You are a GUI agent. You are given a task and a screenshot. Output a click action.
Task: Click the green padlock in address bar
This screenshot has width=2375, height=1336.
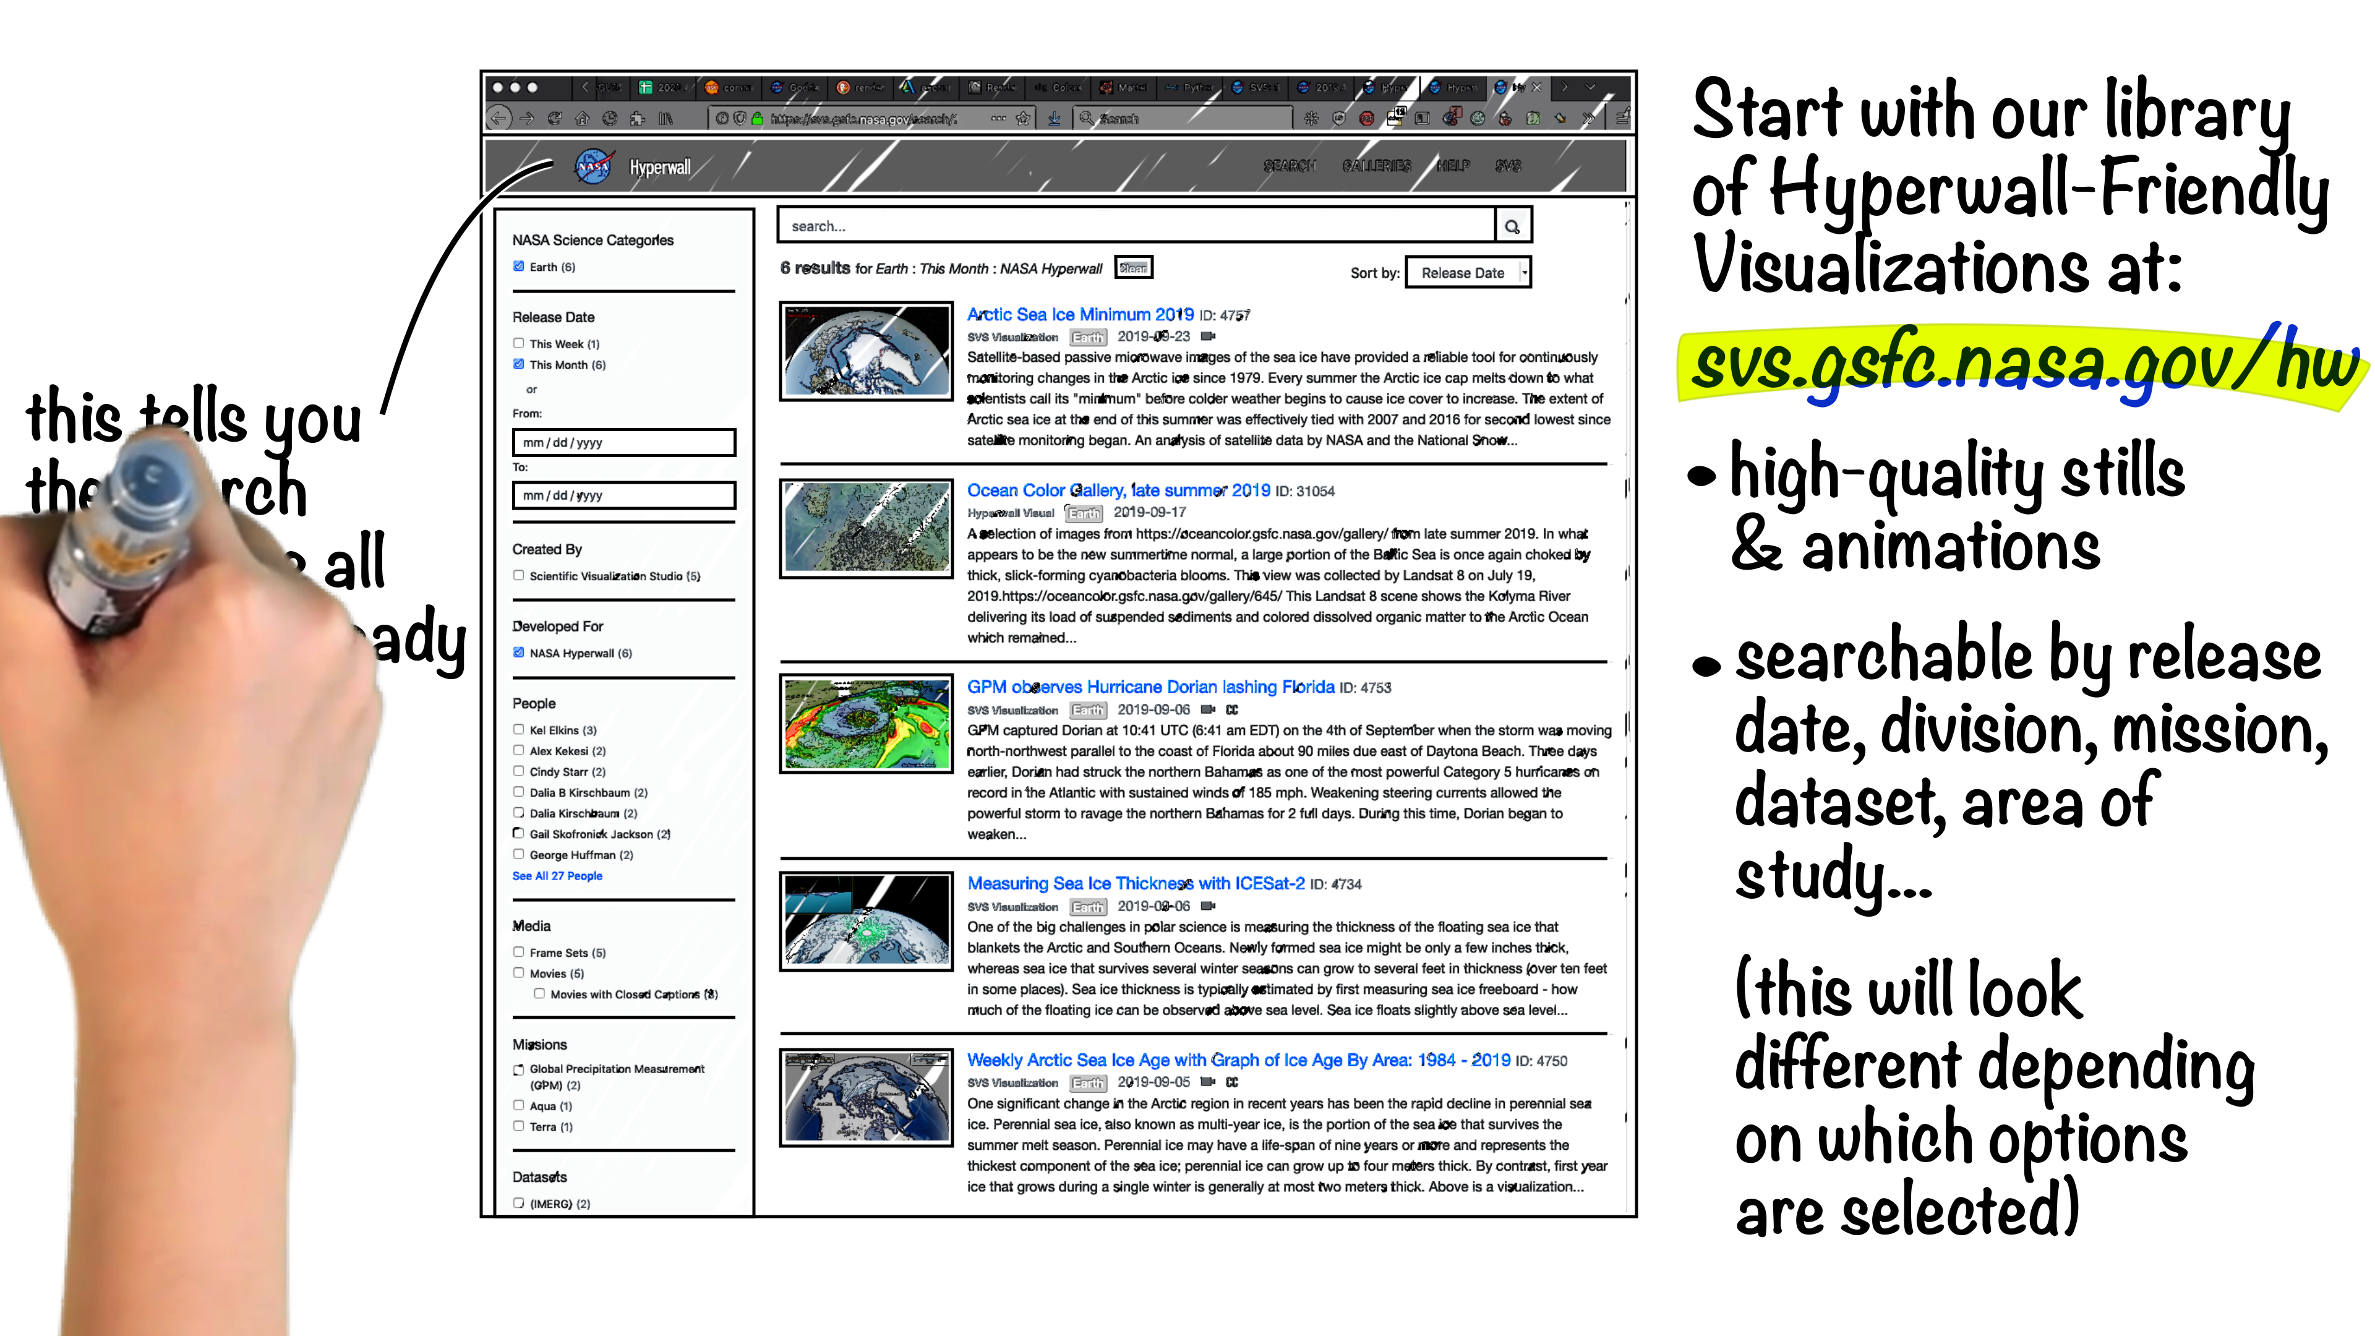(757, 118)
